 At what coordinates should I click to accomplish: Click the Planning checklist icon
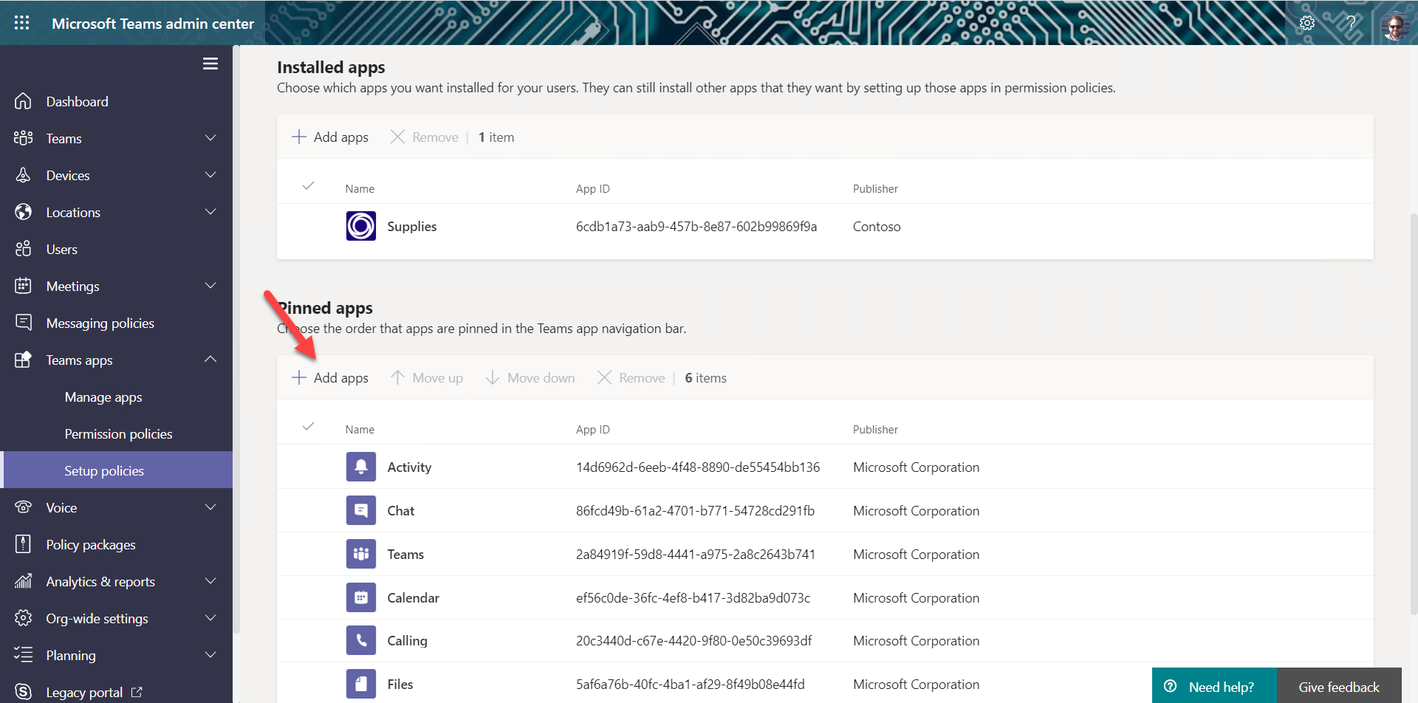24,655
